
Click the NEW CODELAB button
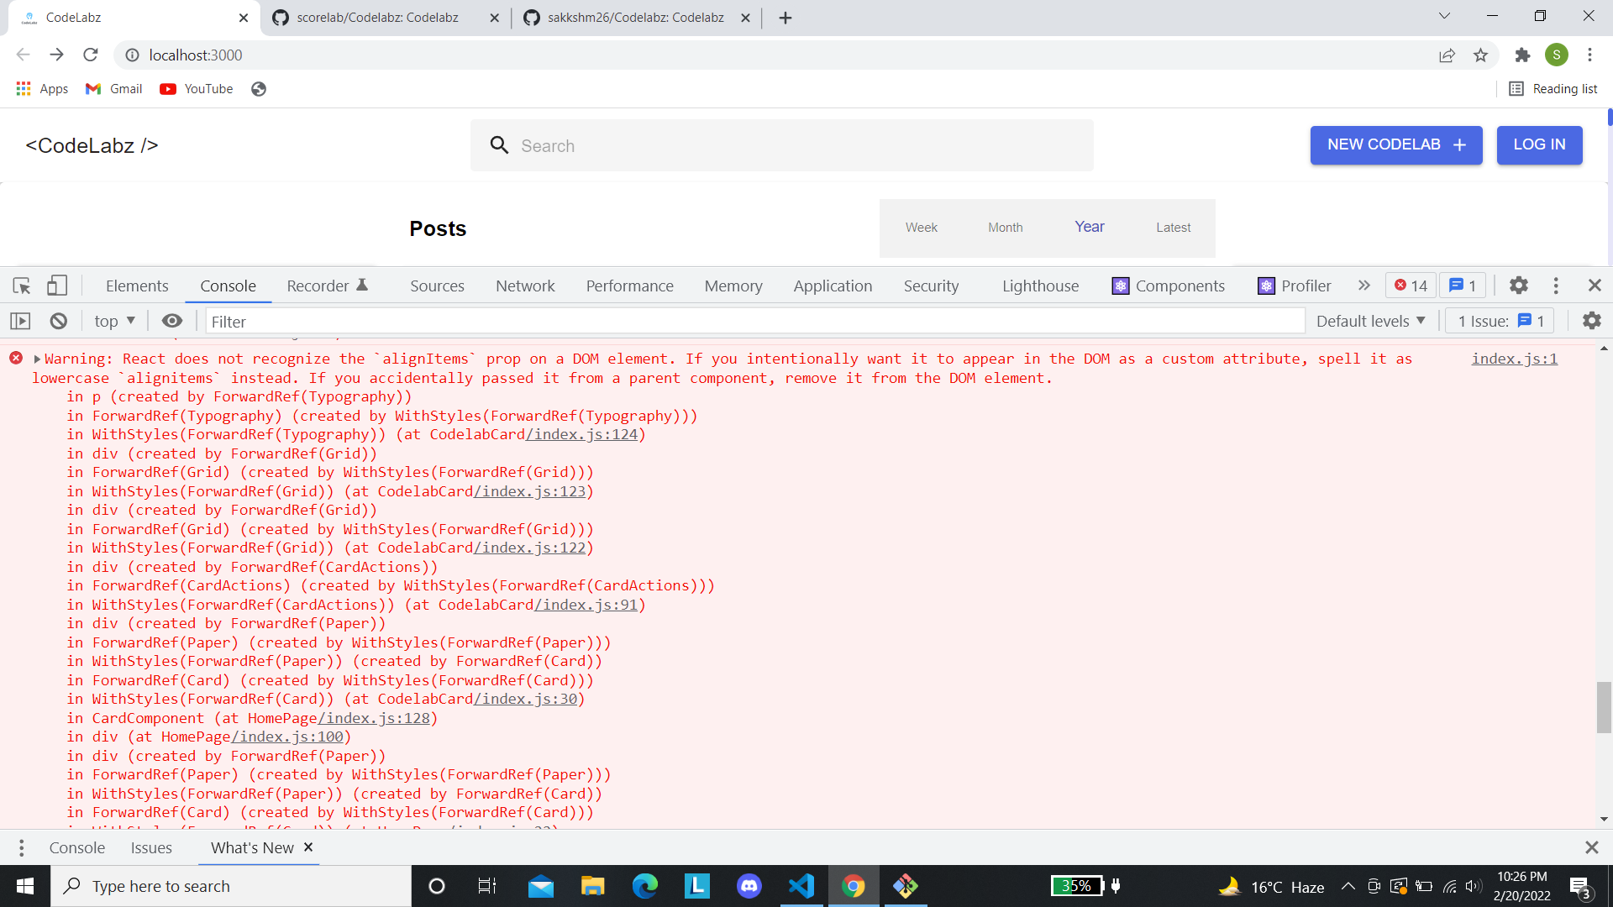pyautogui.click(x=1395, y=144)
